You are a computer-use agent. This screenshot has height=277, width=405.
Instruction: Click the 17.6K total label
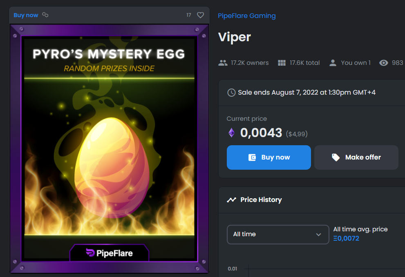[x=304, y=63]
